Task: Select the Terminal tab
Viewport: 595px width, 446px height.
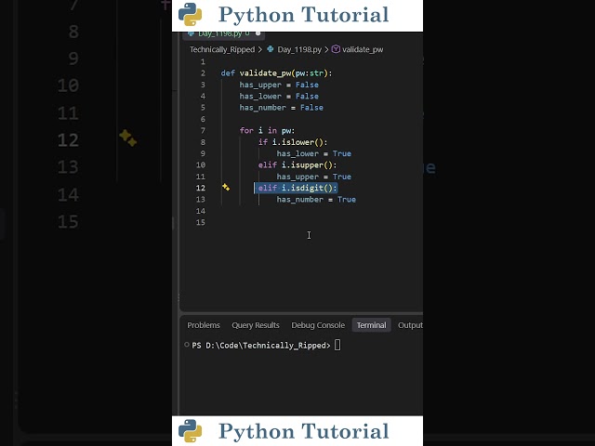Action: point(371,325)
